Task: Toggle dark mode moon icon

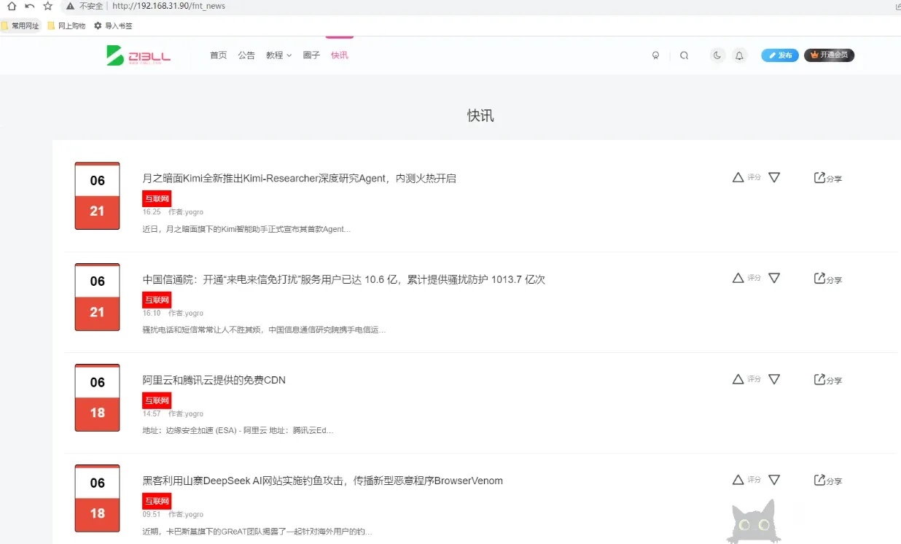Action: 718,55
